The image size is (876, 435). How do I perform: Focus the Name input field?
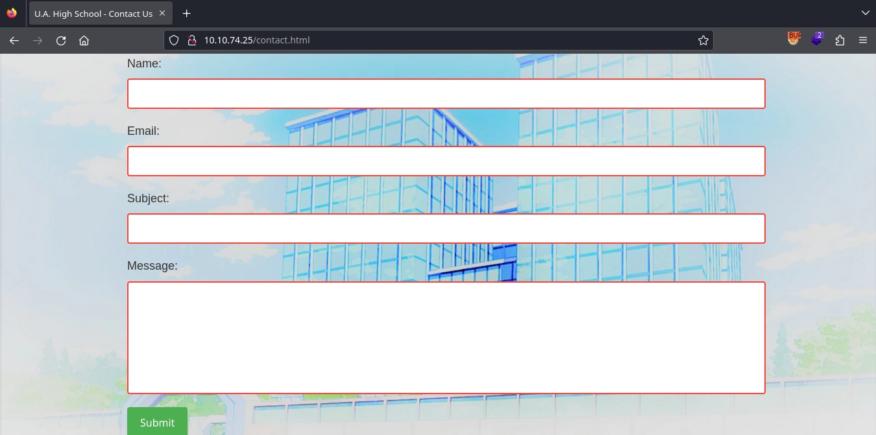tap(446, 94)
